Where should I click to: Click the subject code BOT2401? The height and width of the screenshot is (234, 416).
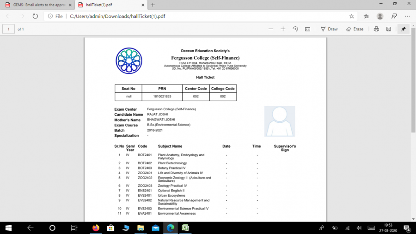(x=145, y=155)
